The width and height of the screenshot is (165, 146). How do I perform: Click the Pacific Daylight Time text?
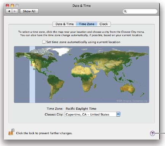[81, 109]
